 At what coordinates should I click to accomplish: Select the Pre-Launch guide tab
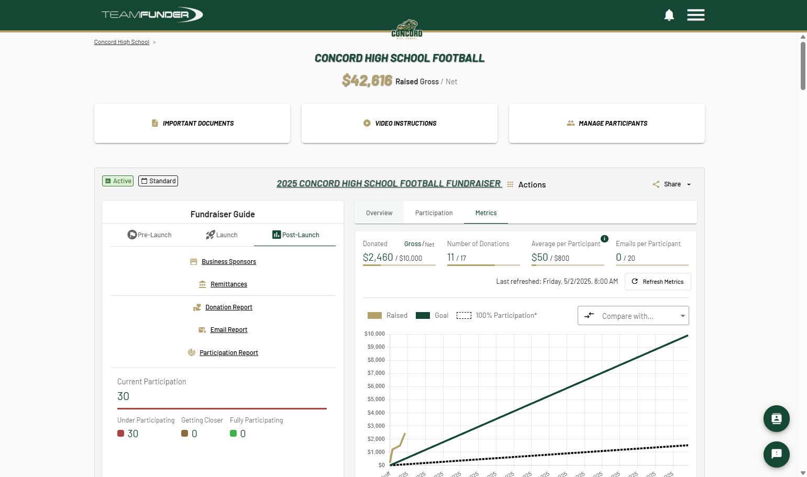pos(150,235)
